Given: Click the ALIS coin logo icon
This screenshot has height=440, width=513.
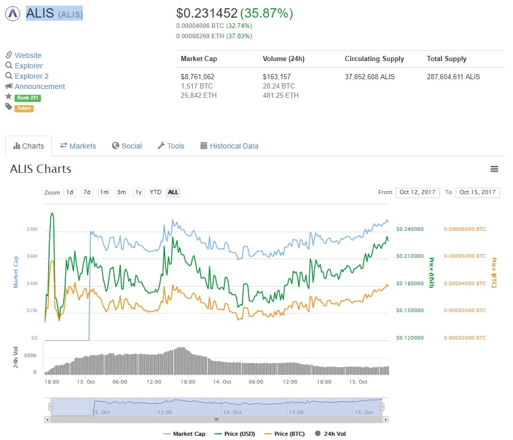Looking at the screenshot, I should [x=12, y=13].
